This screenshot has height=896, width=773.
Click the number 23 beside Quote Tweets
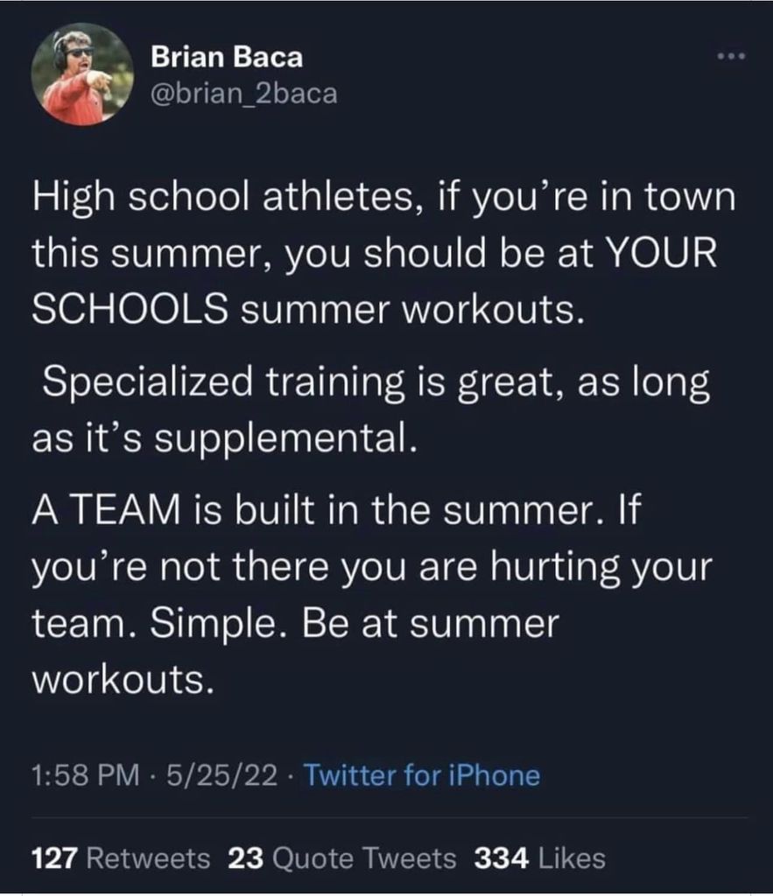point(246,858)
